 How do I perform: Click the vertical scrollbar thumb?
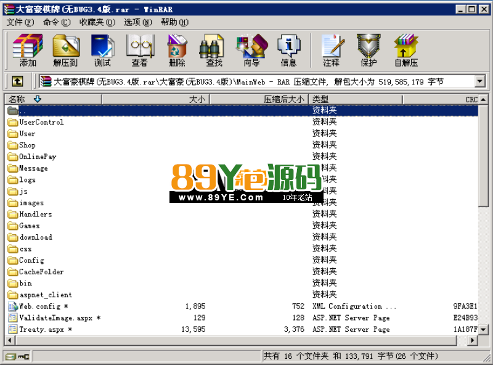click(484, 156)
